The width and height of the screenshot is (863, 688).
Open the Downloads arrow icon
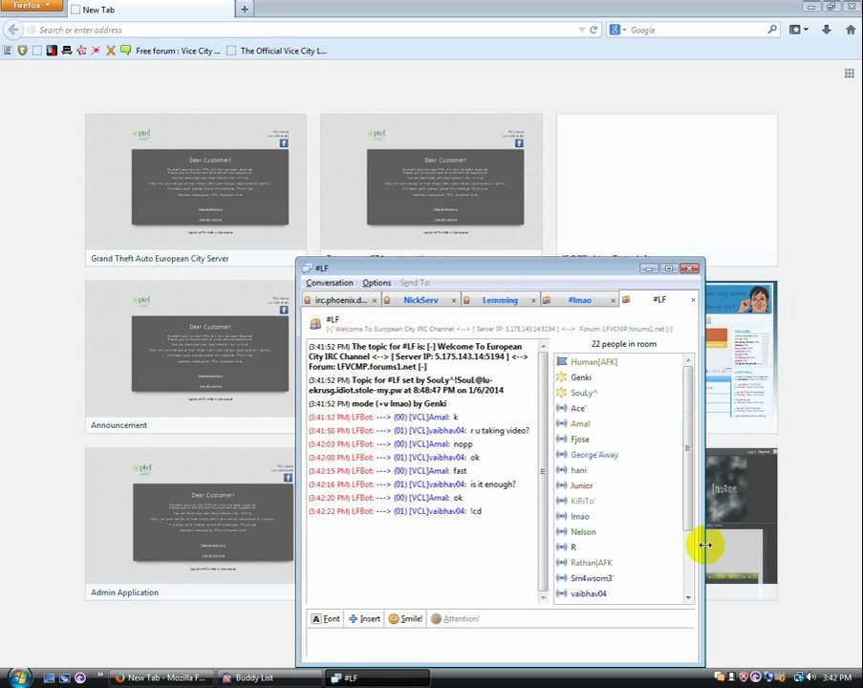point(826,30)
